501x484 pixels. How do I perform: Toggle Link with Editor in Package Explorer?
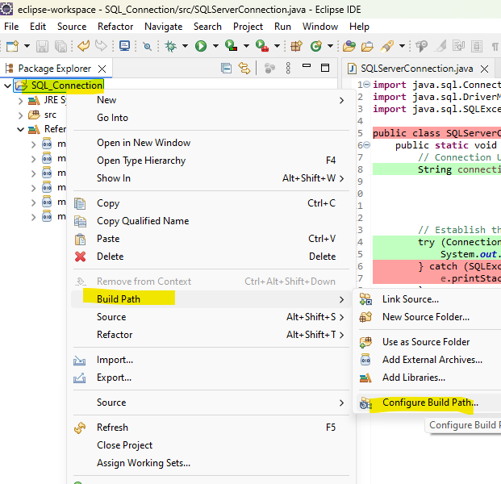click(x=244, y=69)
